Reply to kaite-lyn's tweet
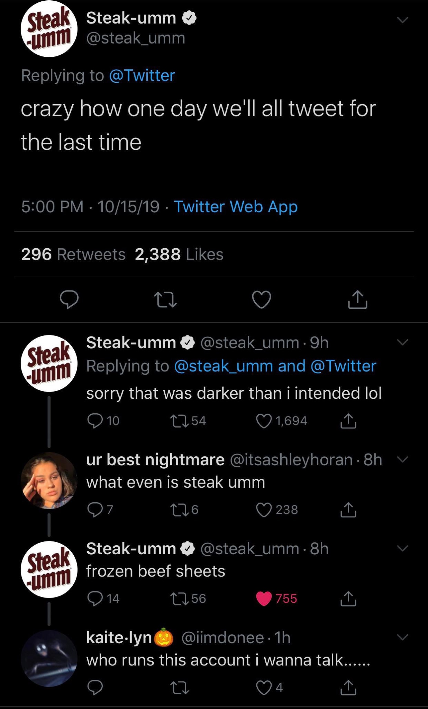 pos(95,688)
